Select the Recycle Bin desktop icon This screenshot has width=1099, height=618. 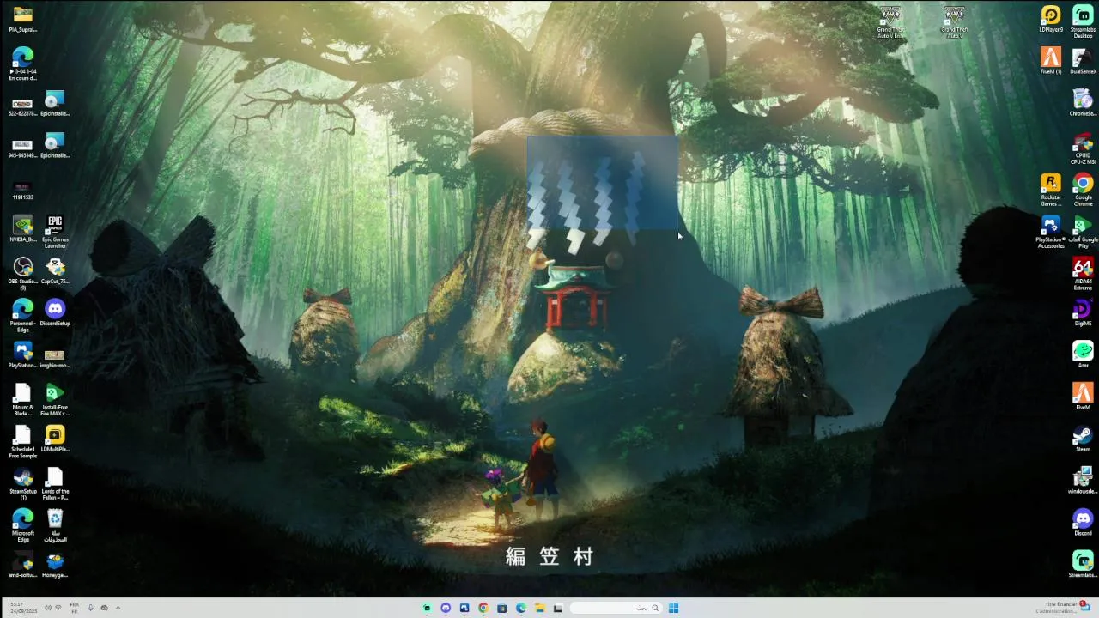[x=55, y=526]
